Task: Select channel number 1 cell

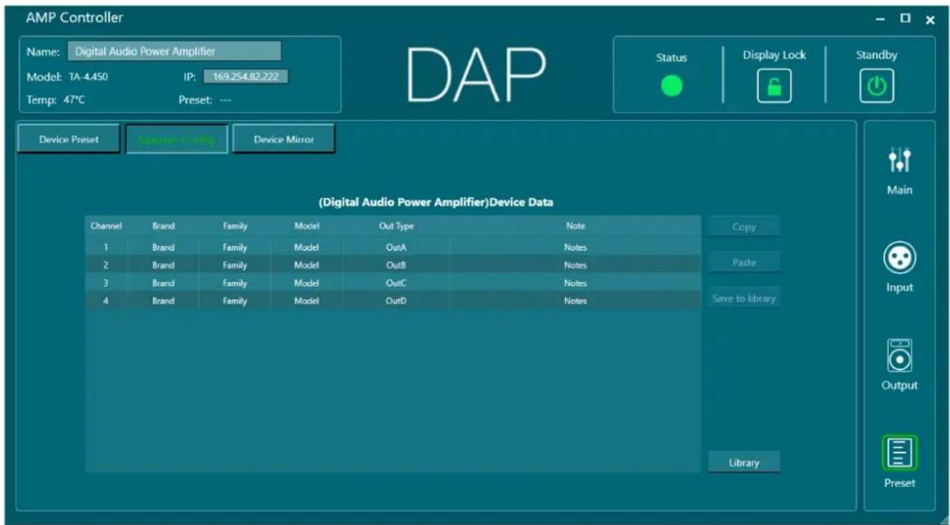Action: pos(106,247)
